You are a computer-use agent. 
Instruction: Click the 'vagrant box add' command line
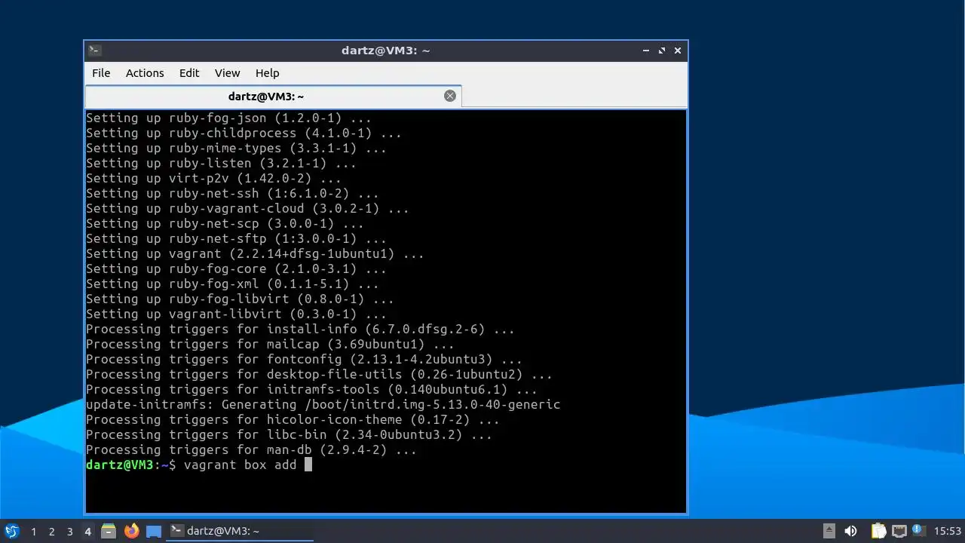pos(199,465)
